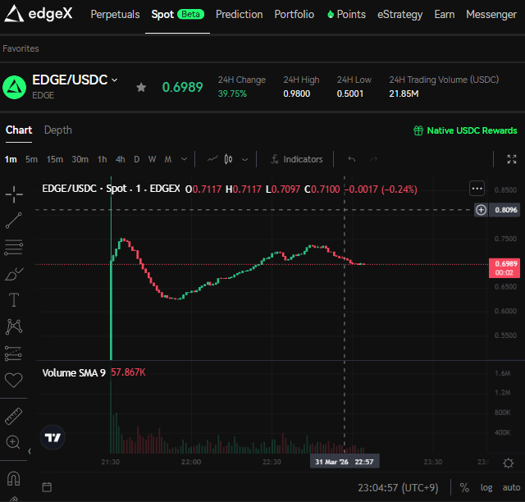The image size is (525, 502).
Task: Select the 15m timeframe
Action: point(55,159)
